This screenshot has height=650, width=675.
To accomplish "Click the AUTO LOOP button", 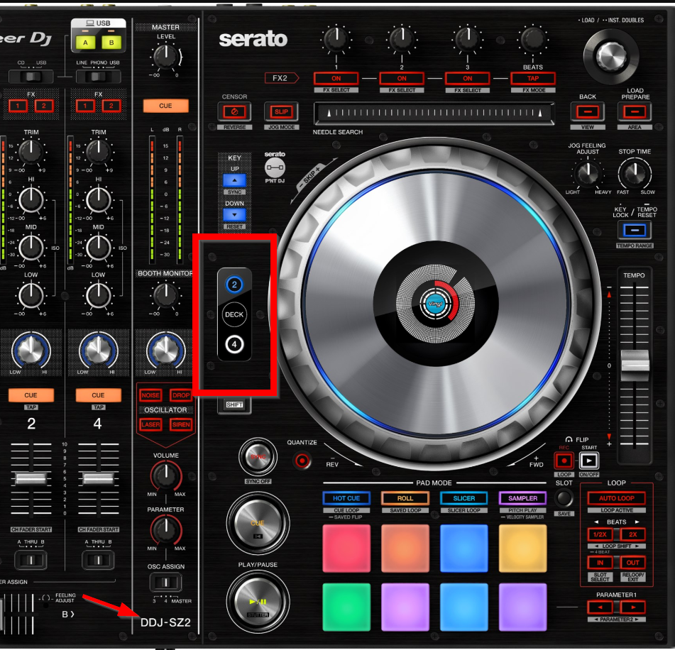I will 617,498.
